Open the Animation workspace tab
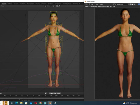Screen dimensions: 140x105 point(44,4)
